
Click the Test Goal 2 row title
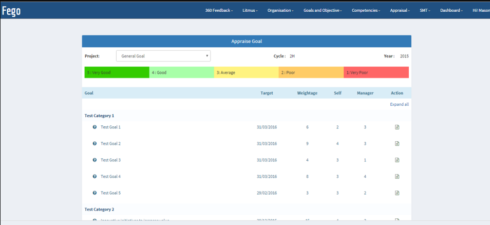(110, 143)
